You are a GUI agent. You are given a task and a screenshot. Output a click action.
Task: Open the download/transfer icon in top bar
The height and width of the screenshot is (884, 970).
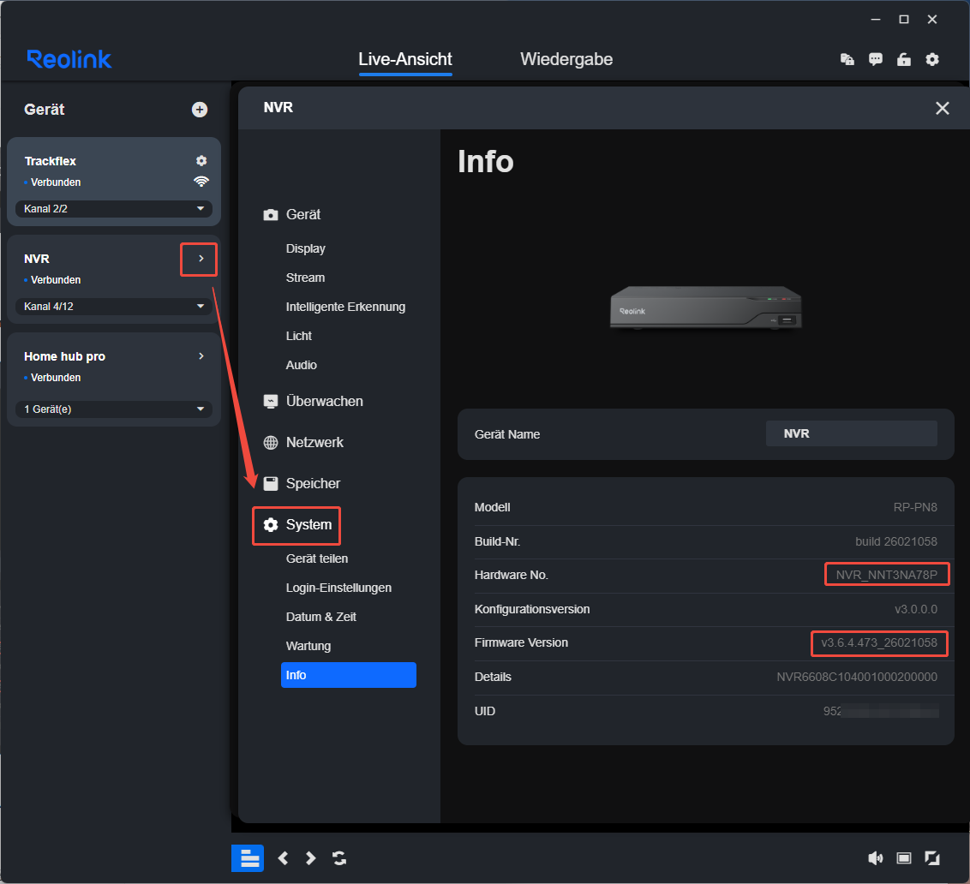pyautogui.click(x=847, y=59)
